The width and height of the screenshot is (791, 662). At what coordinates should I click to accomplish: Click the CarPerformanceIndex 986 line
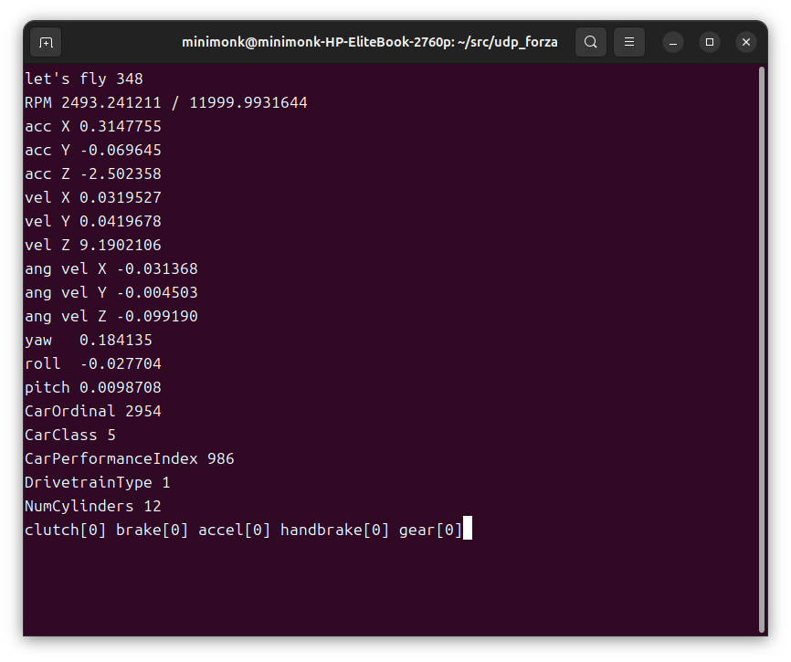point(129,458)
